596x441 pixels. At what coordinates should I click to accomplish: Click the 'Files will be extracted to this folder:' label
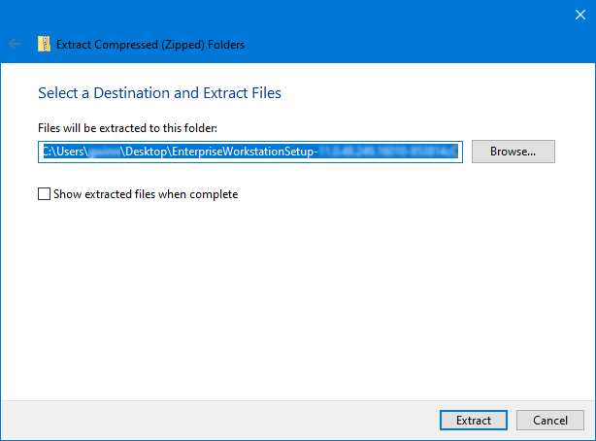tap(127, 128)
